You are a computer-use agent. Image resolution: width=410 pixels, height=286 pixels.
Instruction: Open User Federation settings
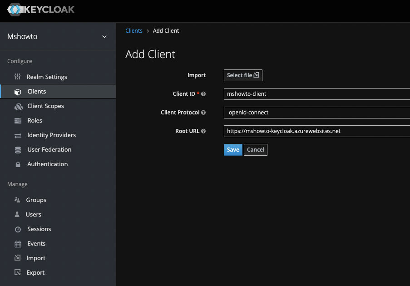49,149
